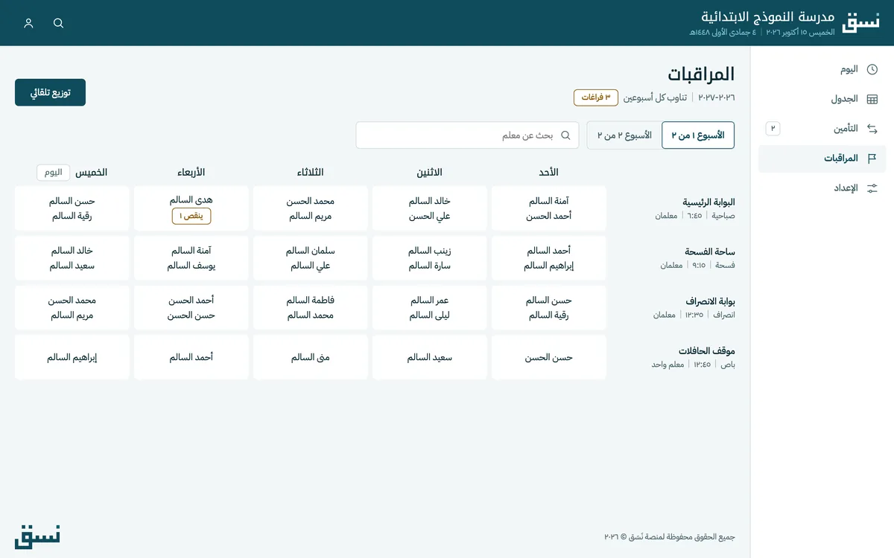Open Monday main gate card with خالد السالم

[430, 208]
